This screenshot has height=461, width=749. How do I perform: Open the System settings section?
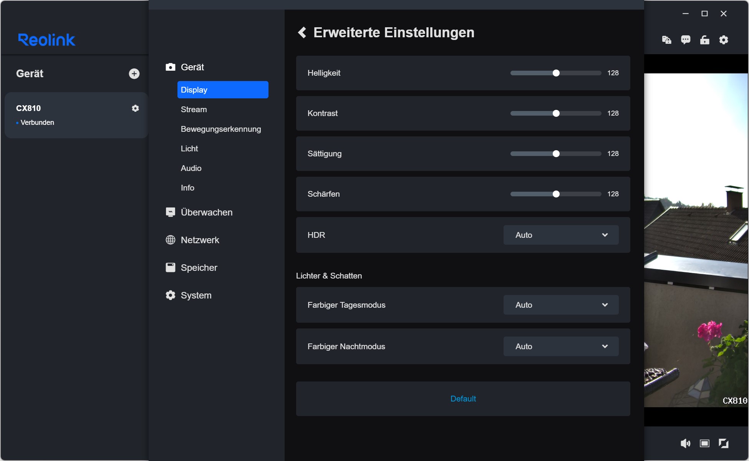coord(196,295)
